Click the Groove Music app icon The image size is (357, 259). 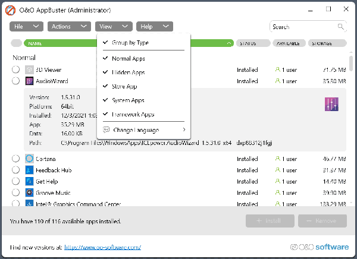[29, 193]
